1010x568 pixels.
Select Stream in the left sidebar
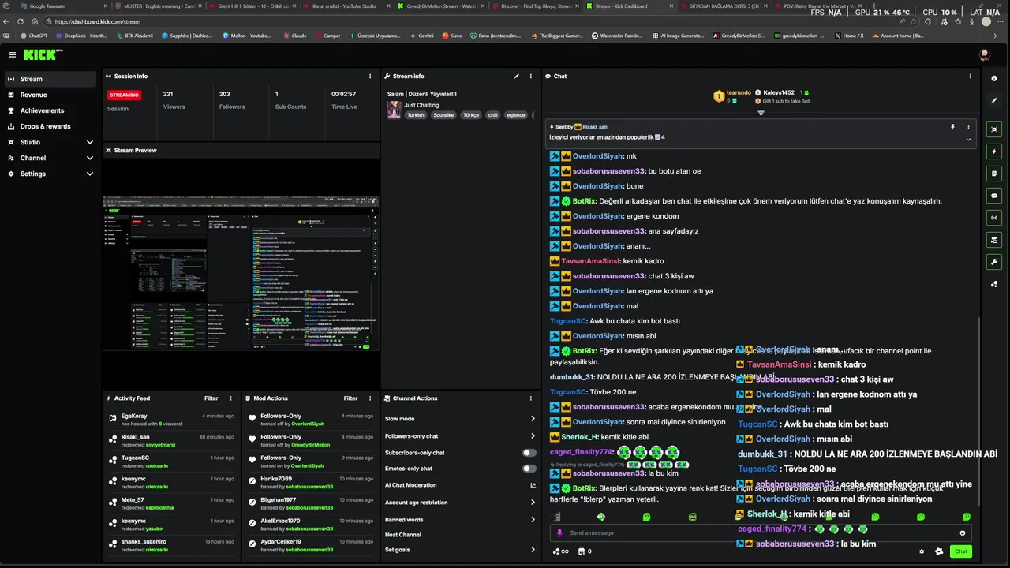50,79
